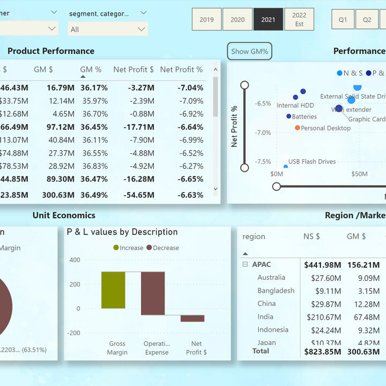Grab top handle of Net Profit % slider

(244, 85)
